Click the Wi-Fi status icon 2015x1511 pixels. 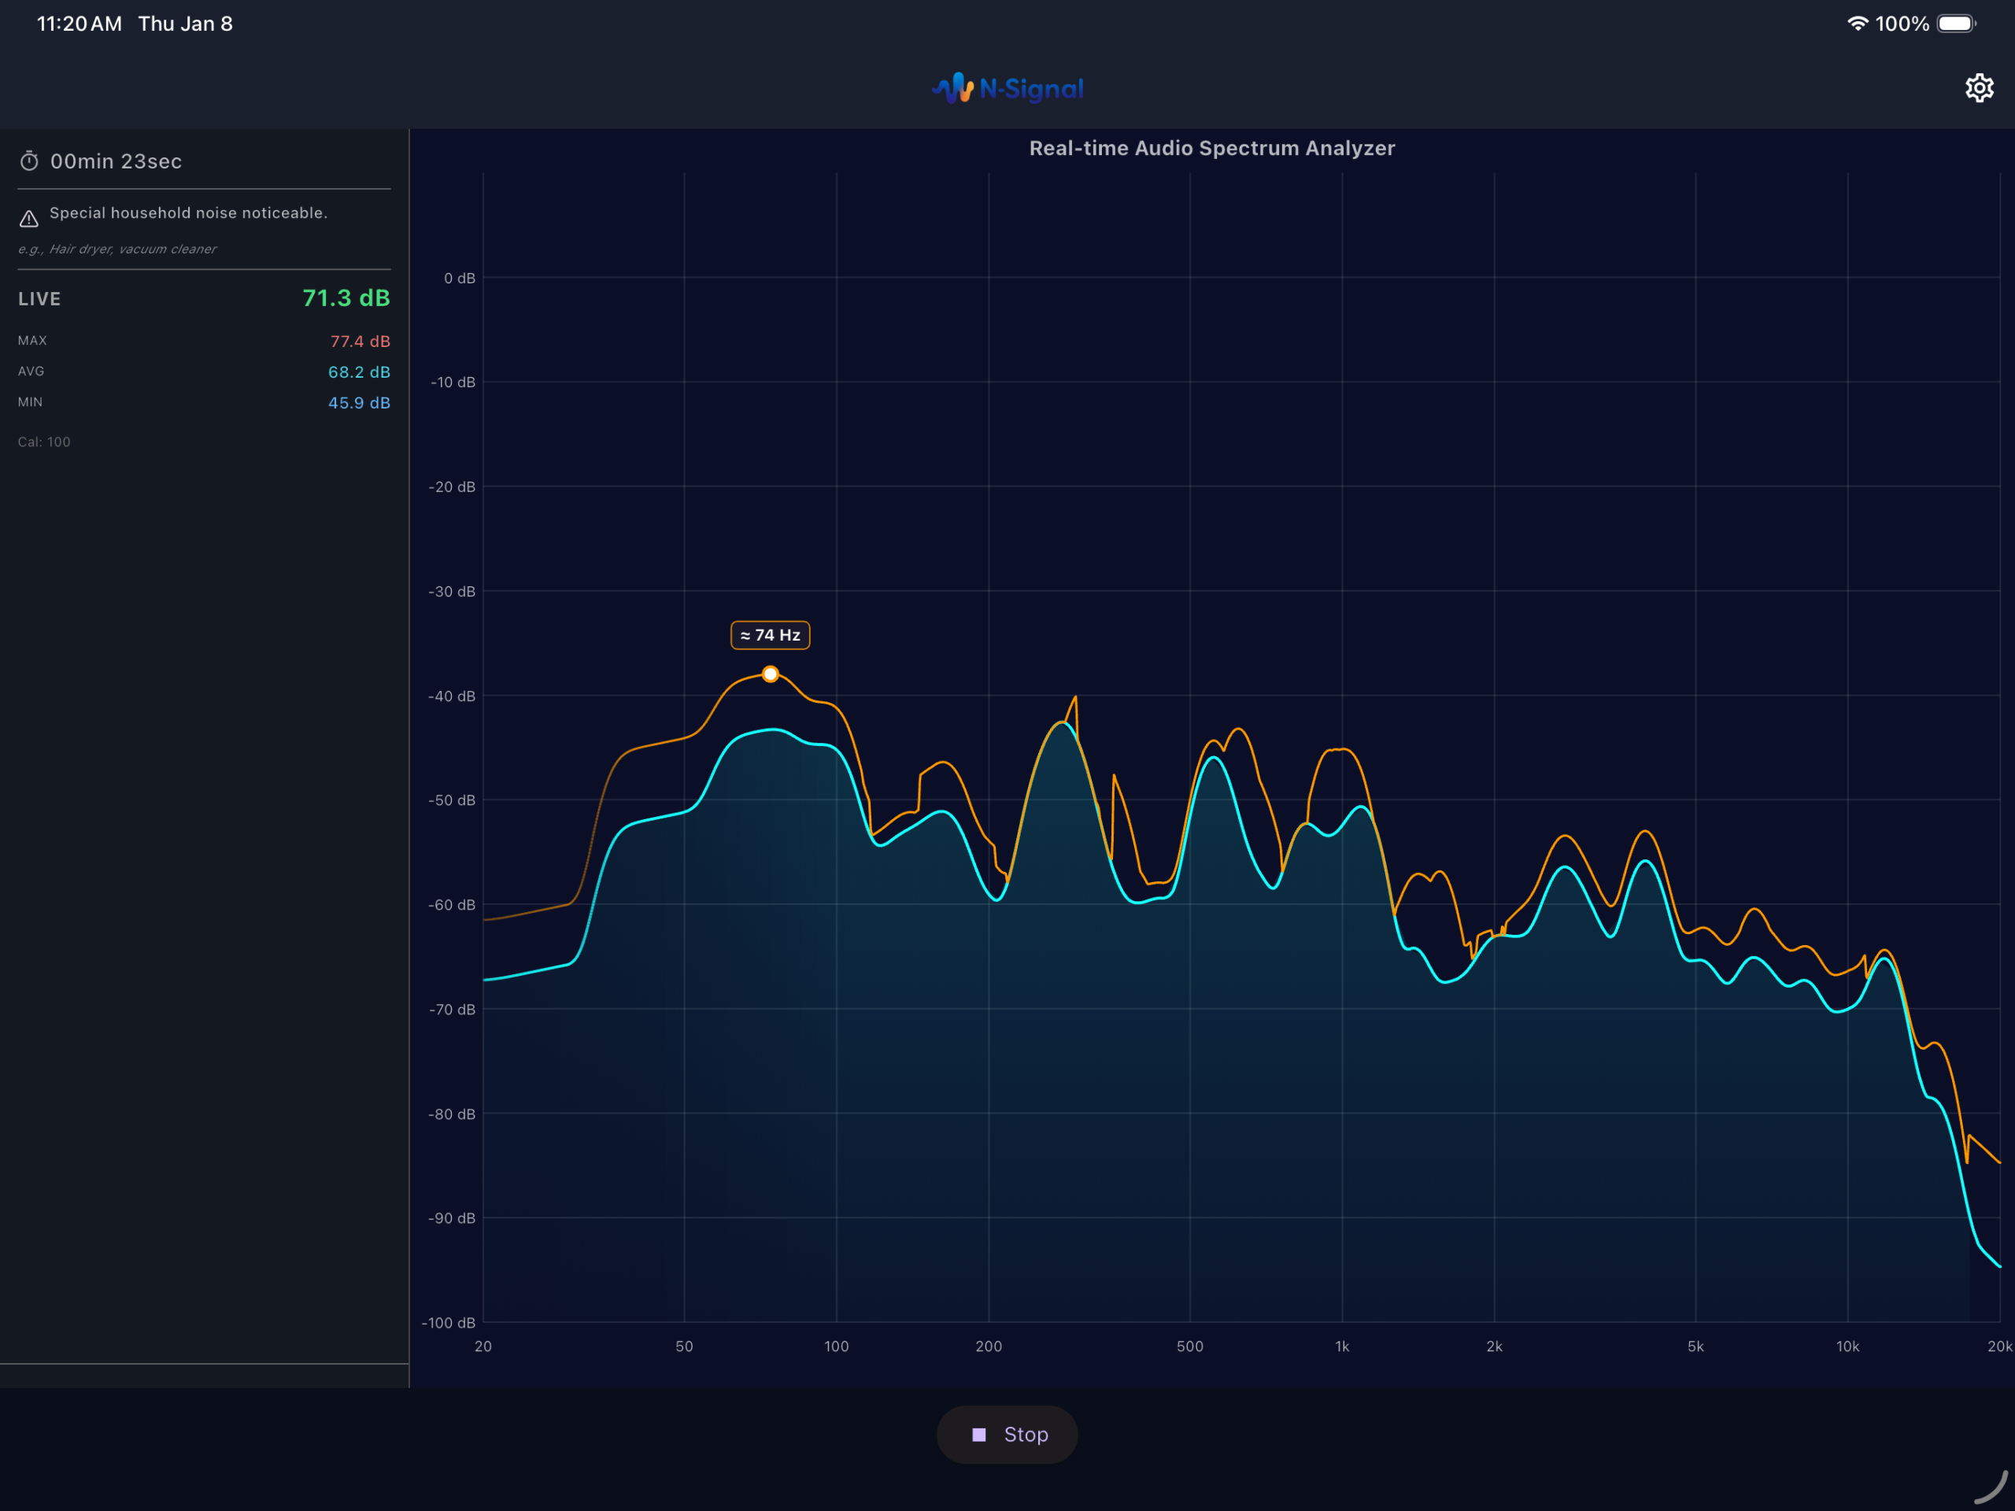click(x=1858, y=23)
